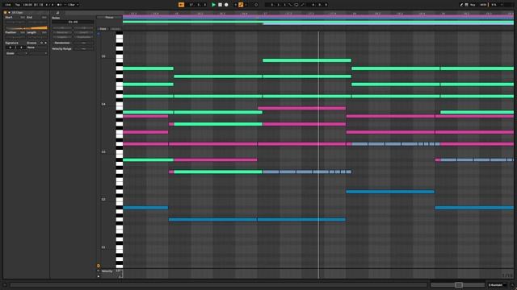Viewport: 517px width, 290px height.
Task: Switch on Key map mode
Action: pyautogui.click(x=473, y=5)
